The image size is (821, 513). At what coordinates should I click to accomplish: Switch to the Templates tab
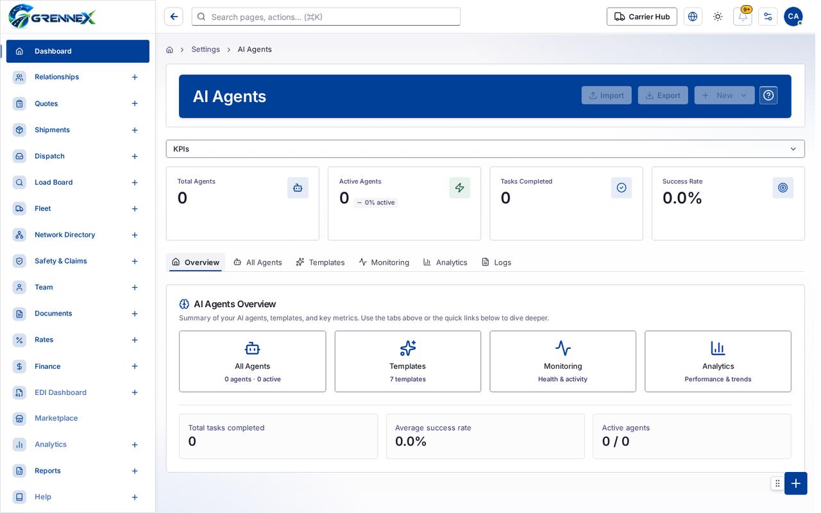coord(320,262)
